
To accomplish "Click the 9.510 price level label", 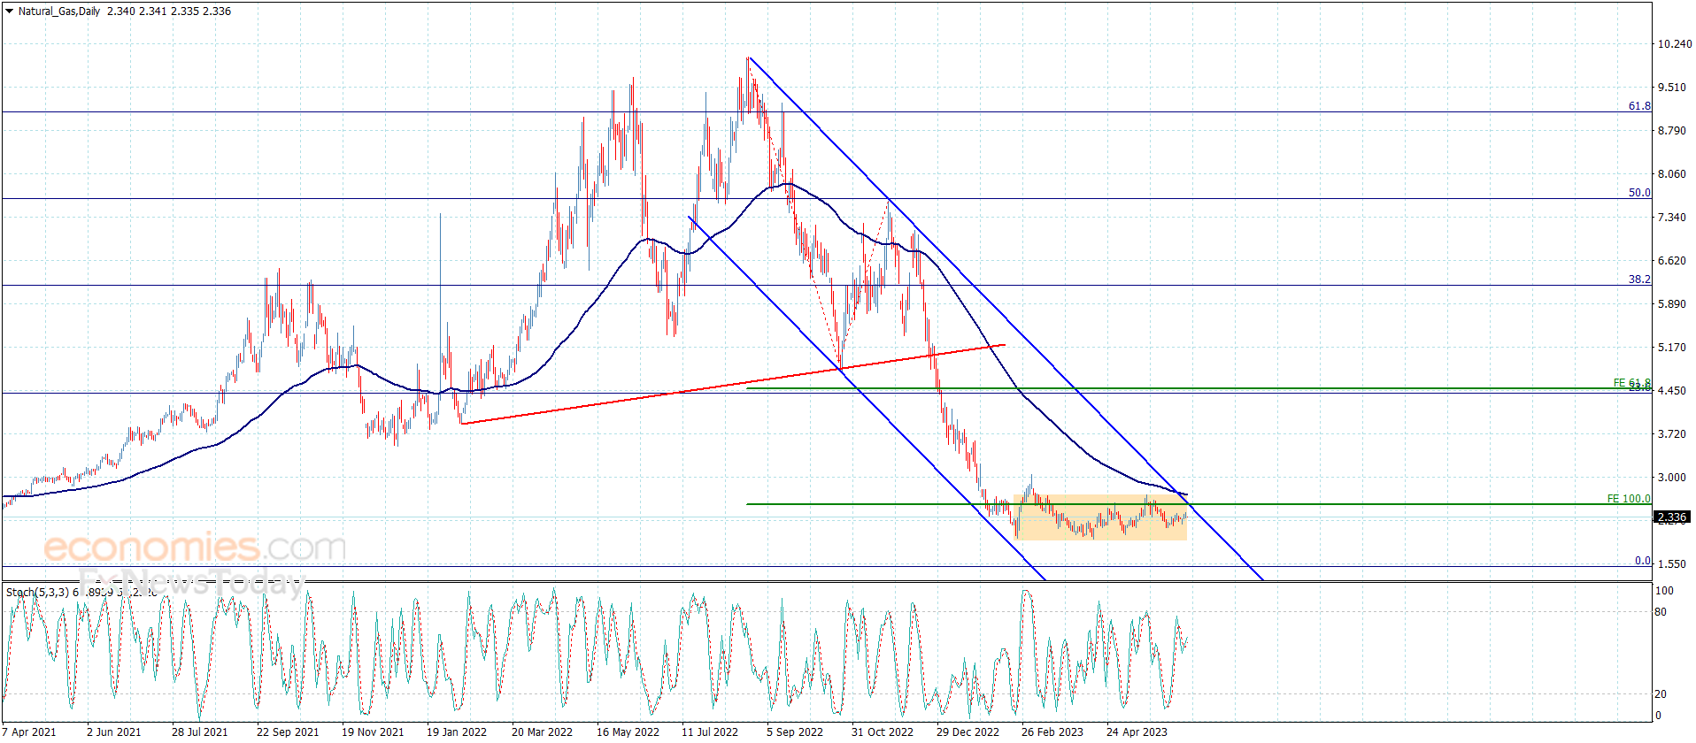I will [x=1672, y=88].
